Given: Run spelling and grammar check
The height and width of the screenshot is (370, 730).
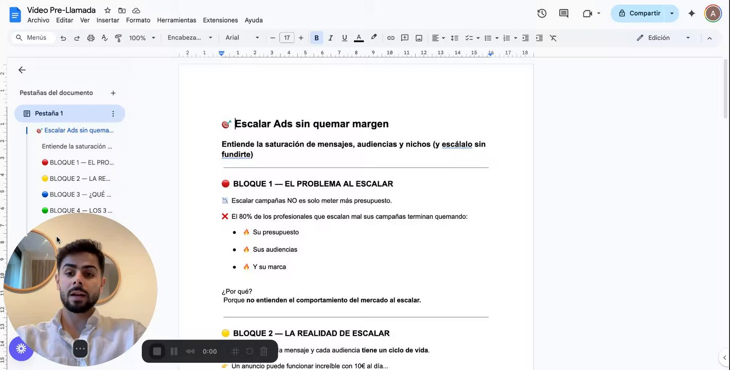Looking at the screenshot, I should tap(105, 38).
